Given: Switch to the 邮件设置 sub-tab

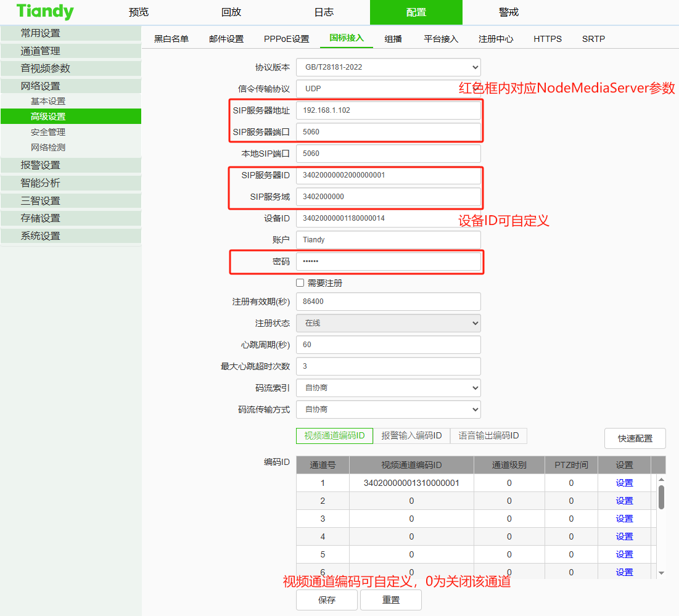Looking at the screenshot, I should (226, 39).
